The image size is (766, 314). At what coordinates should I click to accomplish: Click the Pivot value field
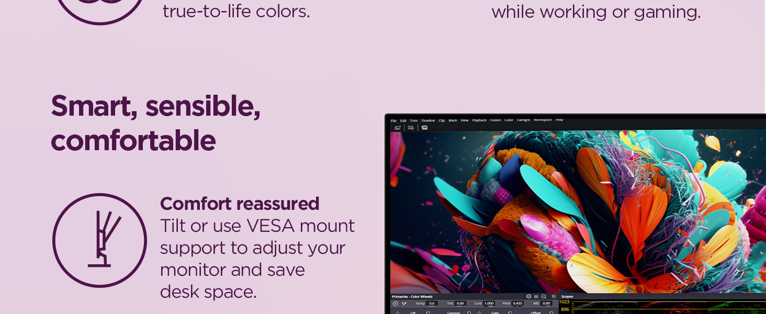coord(517,304)
